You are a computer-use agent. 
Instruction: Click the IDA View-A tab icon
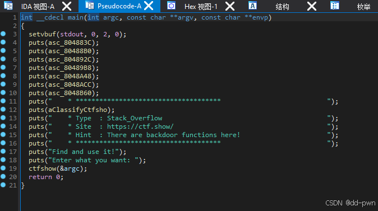[8, 6]
